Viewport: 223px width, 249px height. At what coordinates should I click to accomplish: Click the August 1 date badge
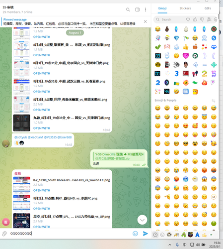coord(75,33)
